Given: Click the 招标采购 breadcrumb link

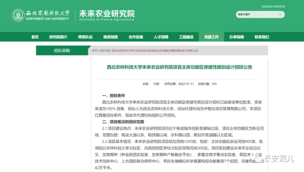Looking at the screenshot, I should point(104,51).
